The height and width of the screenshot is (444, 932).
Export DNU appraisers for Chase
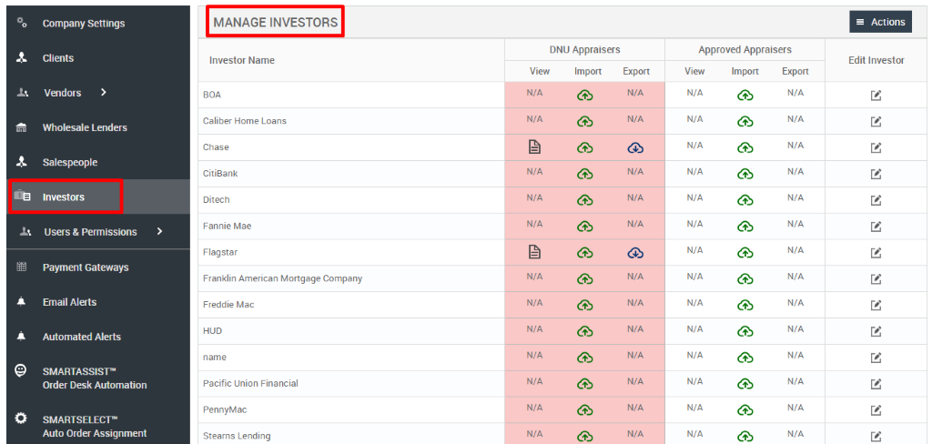(636, 147)
